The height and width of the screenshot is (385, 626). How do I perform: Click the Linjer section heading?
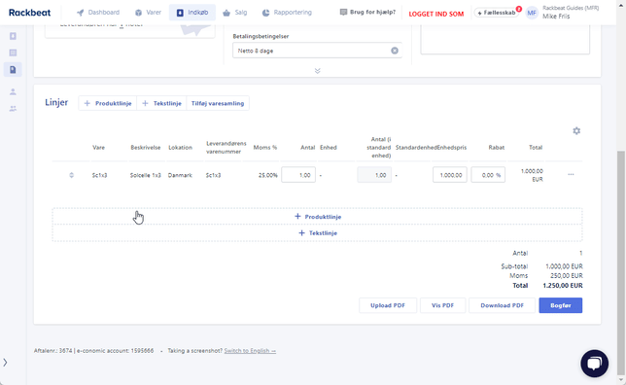pos(56,102)
